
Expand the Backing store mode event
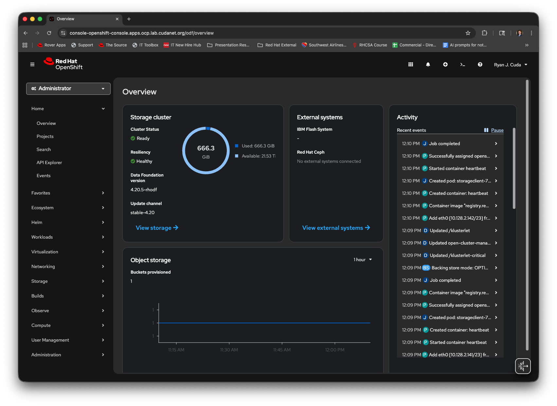(496, 268)
